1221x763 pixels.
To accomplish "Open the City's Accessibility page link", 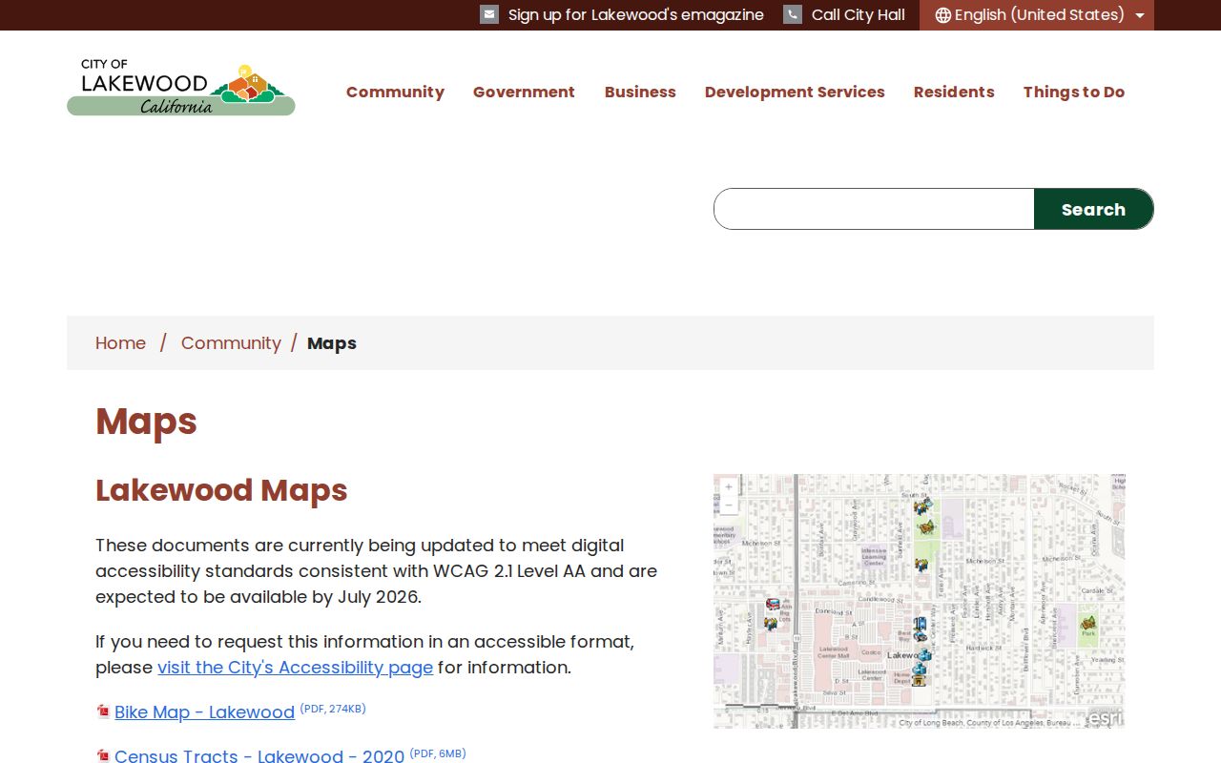I will [295, 668].
